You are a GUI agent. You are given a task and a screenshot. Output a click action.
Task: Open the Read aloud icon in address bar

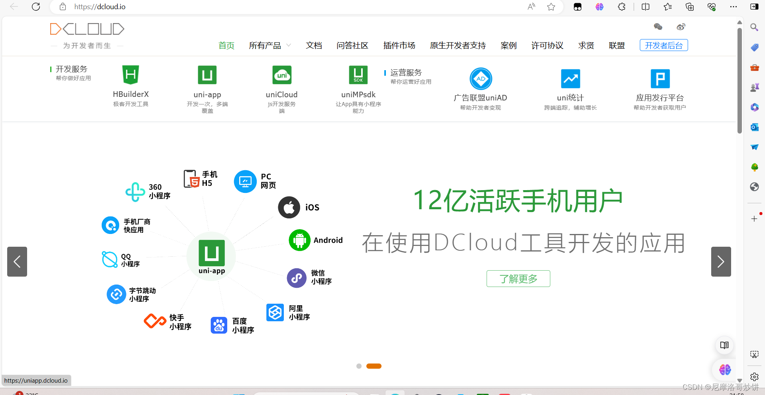[531, 7]
